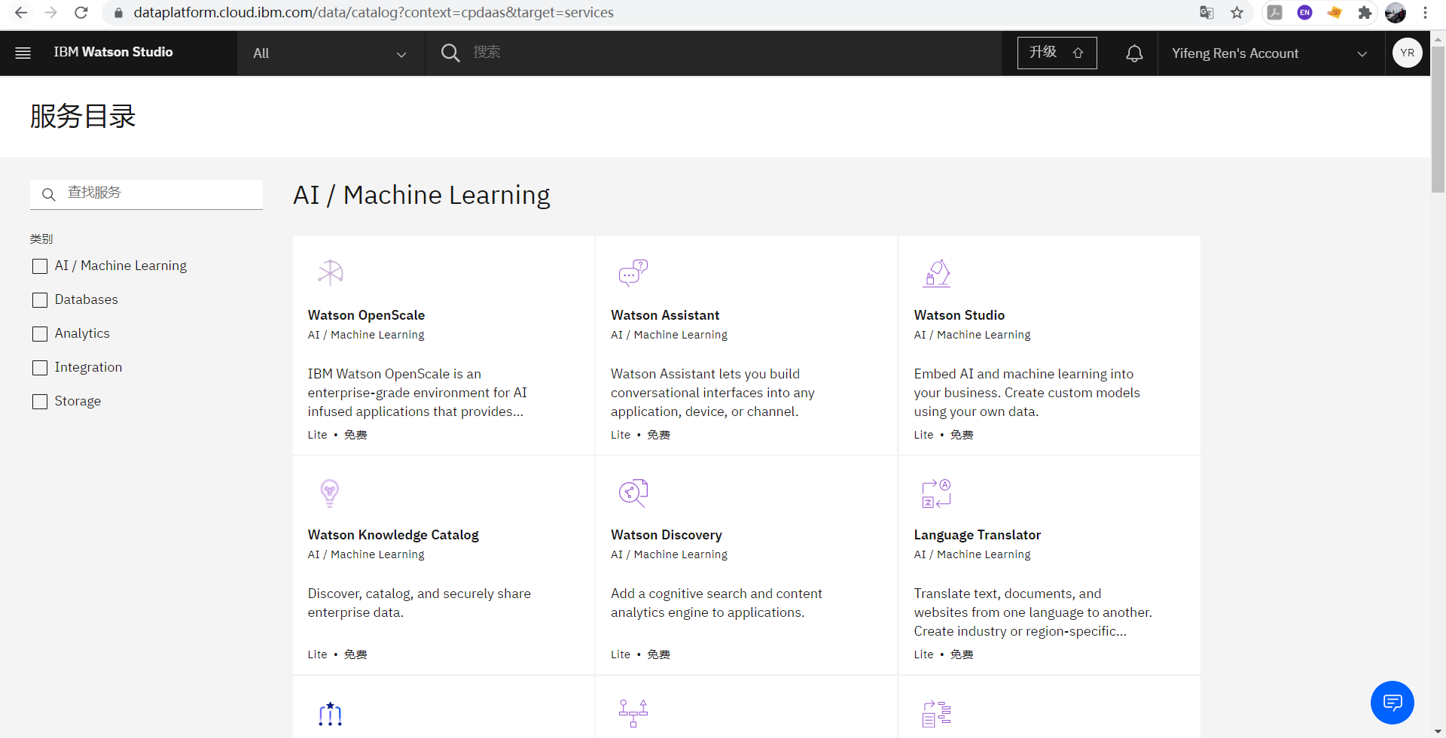The width and height of the screenshot is (1446, 738).
Task: Open the chat support bubble button
Action: click(x=1392, y=703)
